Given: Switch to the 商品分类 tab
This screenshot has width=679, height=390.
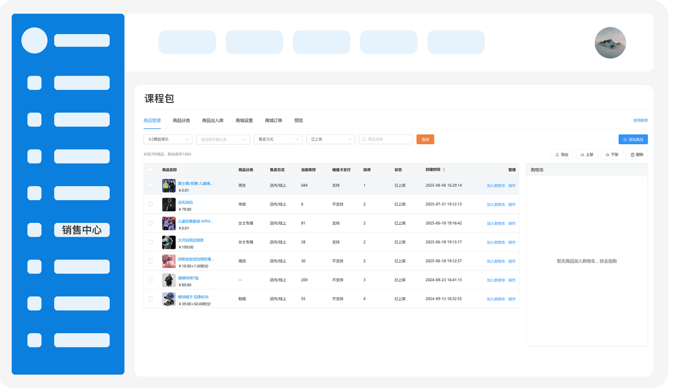Looking at the screenshot, I should (181, 120).
